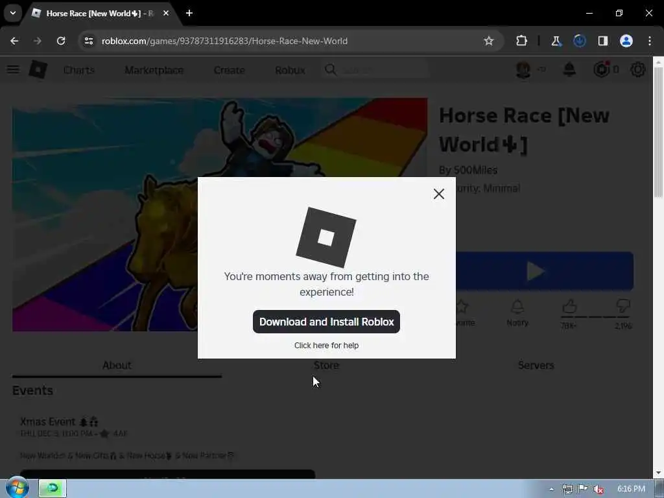
Task: Click the address bar URL
Action: click(x=224, y=41)
